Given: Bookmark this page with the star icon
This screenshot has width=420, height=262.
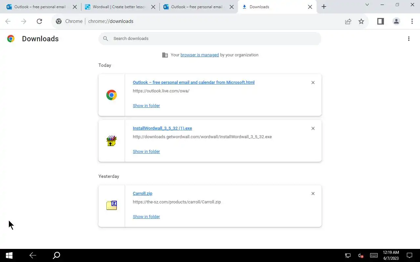Looking at the screenshot, I should click(x=361, y=21).
